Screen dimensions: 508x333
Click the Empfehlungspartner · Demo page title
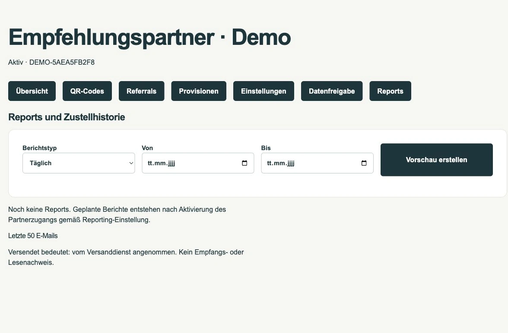[149, 38]
